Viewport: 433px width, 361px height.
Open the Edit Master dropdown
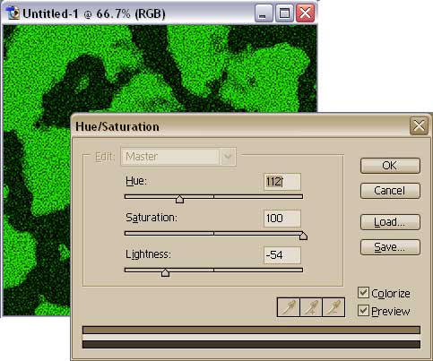click(178, 157)
